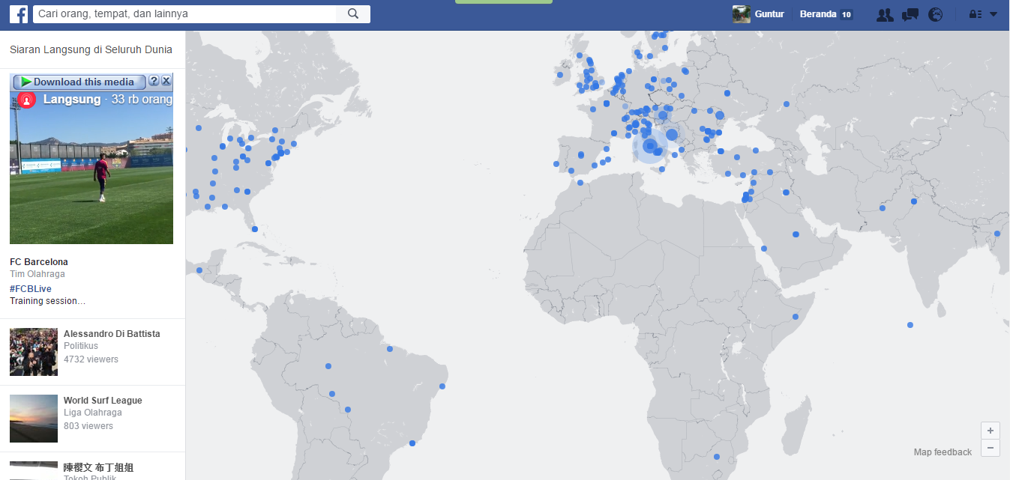Screen dimensions: 1010x480
Task: Click the red live broadcast icon
Action: pos(26,100)
